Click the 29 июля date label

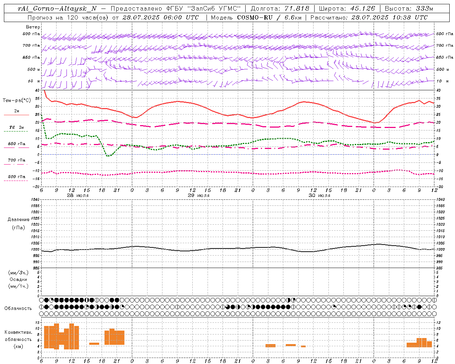(x=199, y=196)
